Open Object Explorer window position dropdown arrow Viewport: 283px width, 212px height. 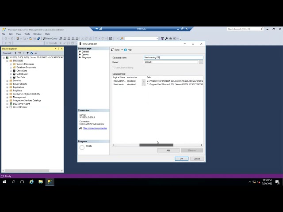pos(56,49)
